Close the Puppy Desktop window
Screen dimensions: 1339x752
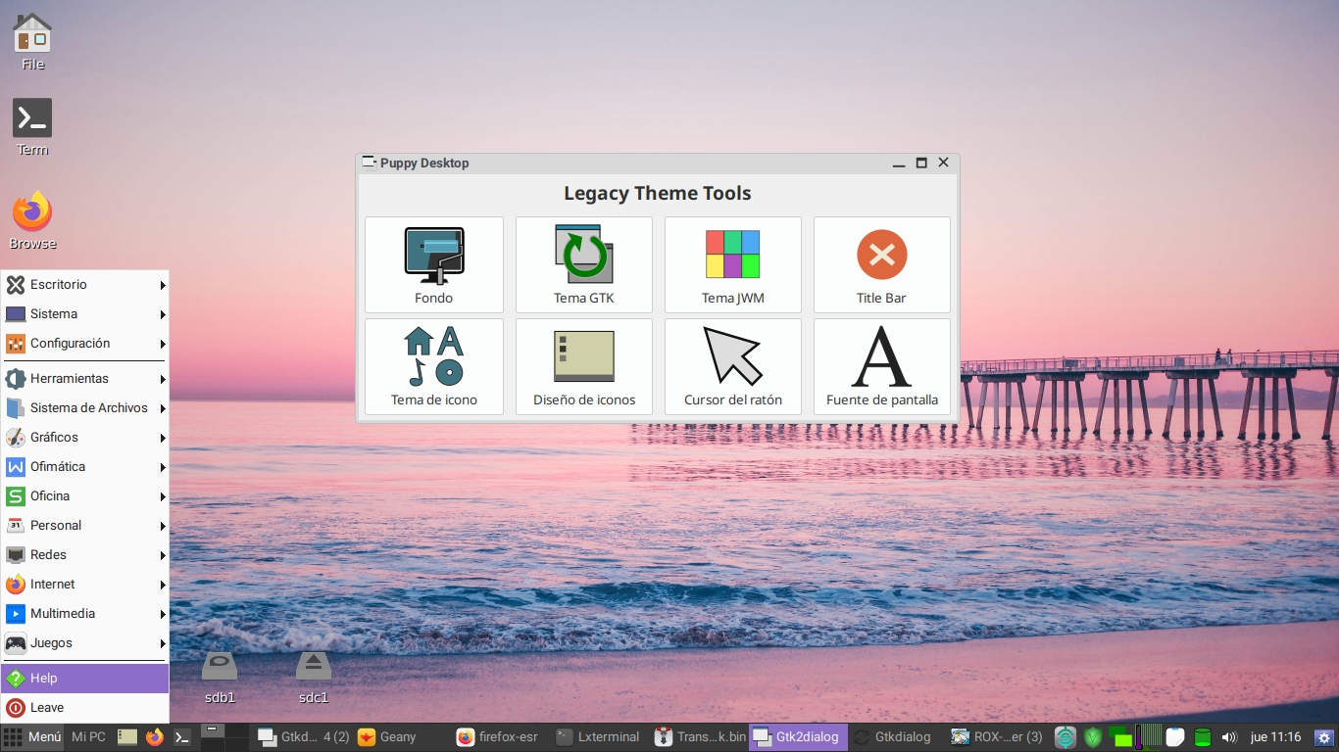pos(944,163)
